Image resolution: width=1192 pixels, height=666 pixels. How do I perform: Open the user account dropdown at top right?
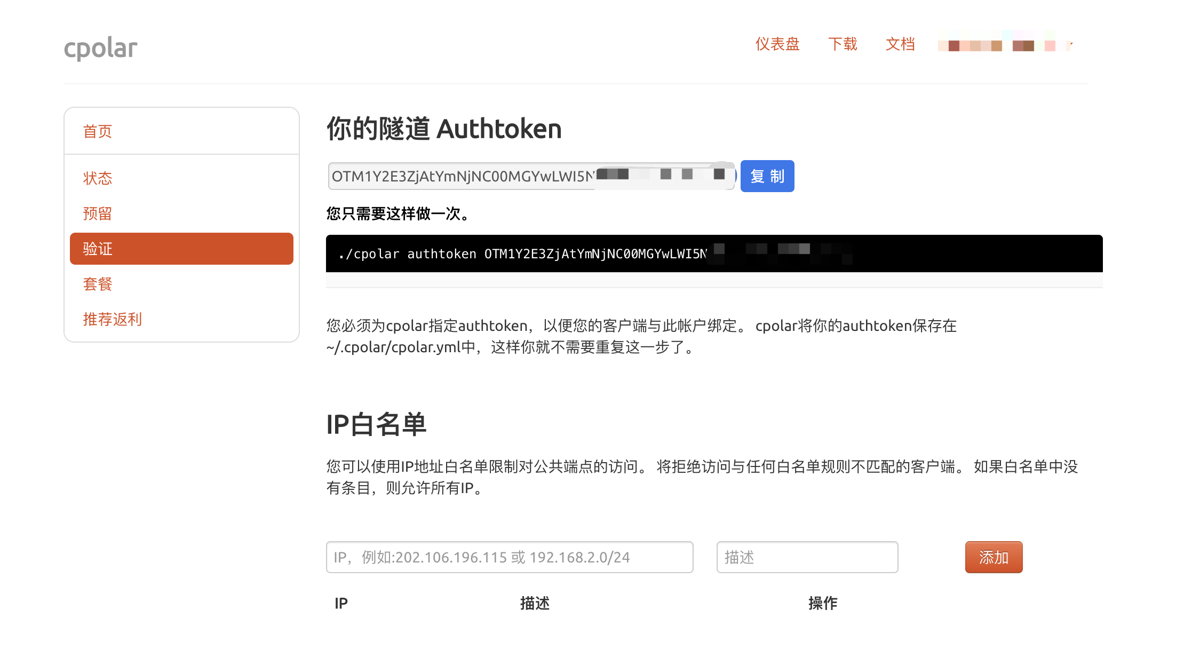click(1003, 44)
